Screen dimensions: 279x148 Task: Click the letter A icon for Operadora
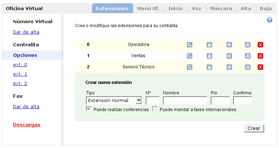[248, 45]
